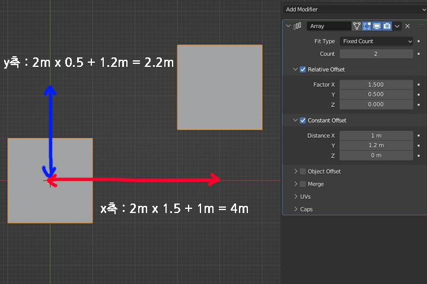Screen dimensions: 427x284
Task: Click Constant Offset Y field 1.2 m
Action: [x=377, y=146]
